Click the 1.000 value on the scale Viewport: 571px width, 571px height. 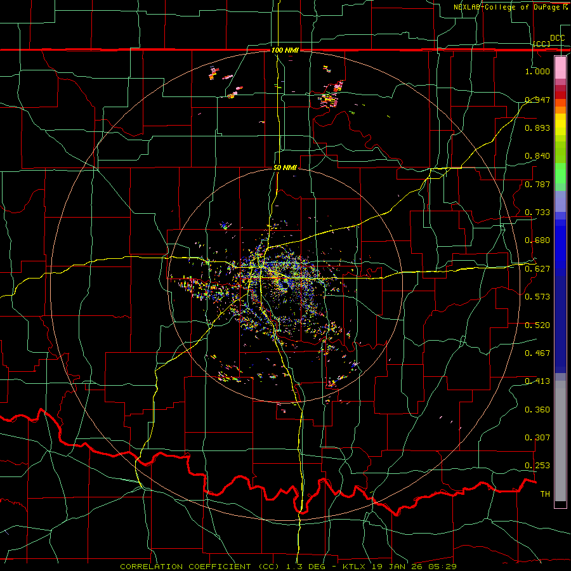(537, 71)
